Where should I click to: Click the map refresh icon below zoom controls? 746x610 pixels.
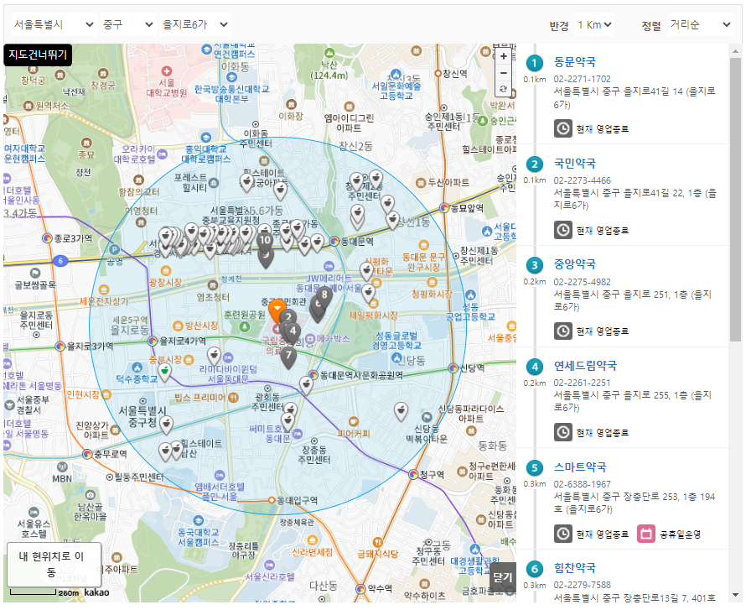pyautogui.click(x=505, y=89)
